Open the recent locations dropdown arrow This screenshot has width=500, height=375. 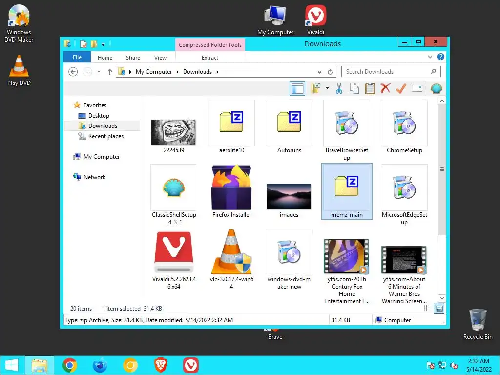point(99,72)
